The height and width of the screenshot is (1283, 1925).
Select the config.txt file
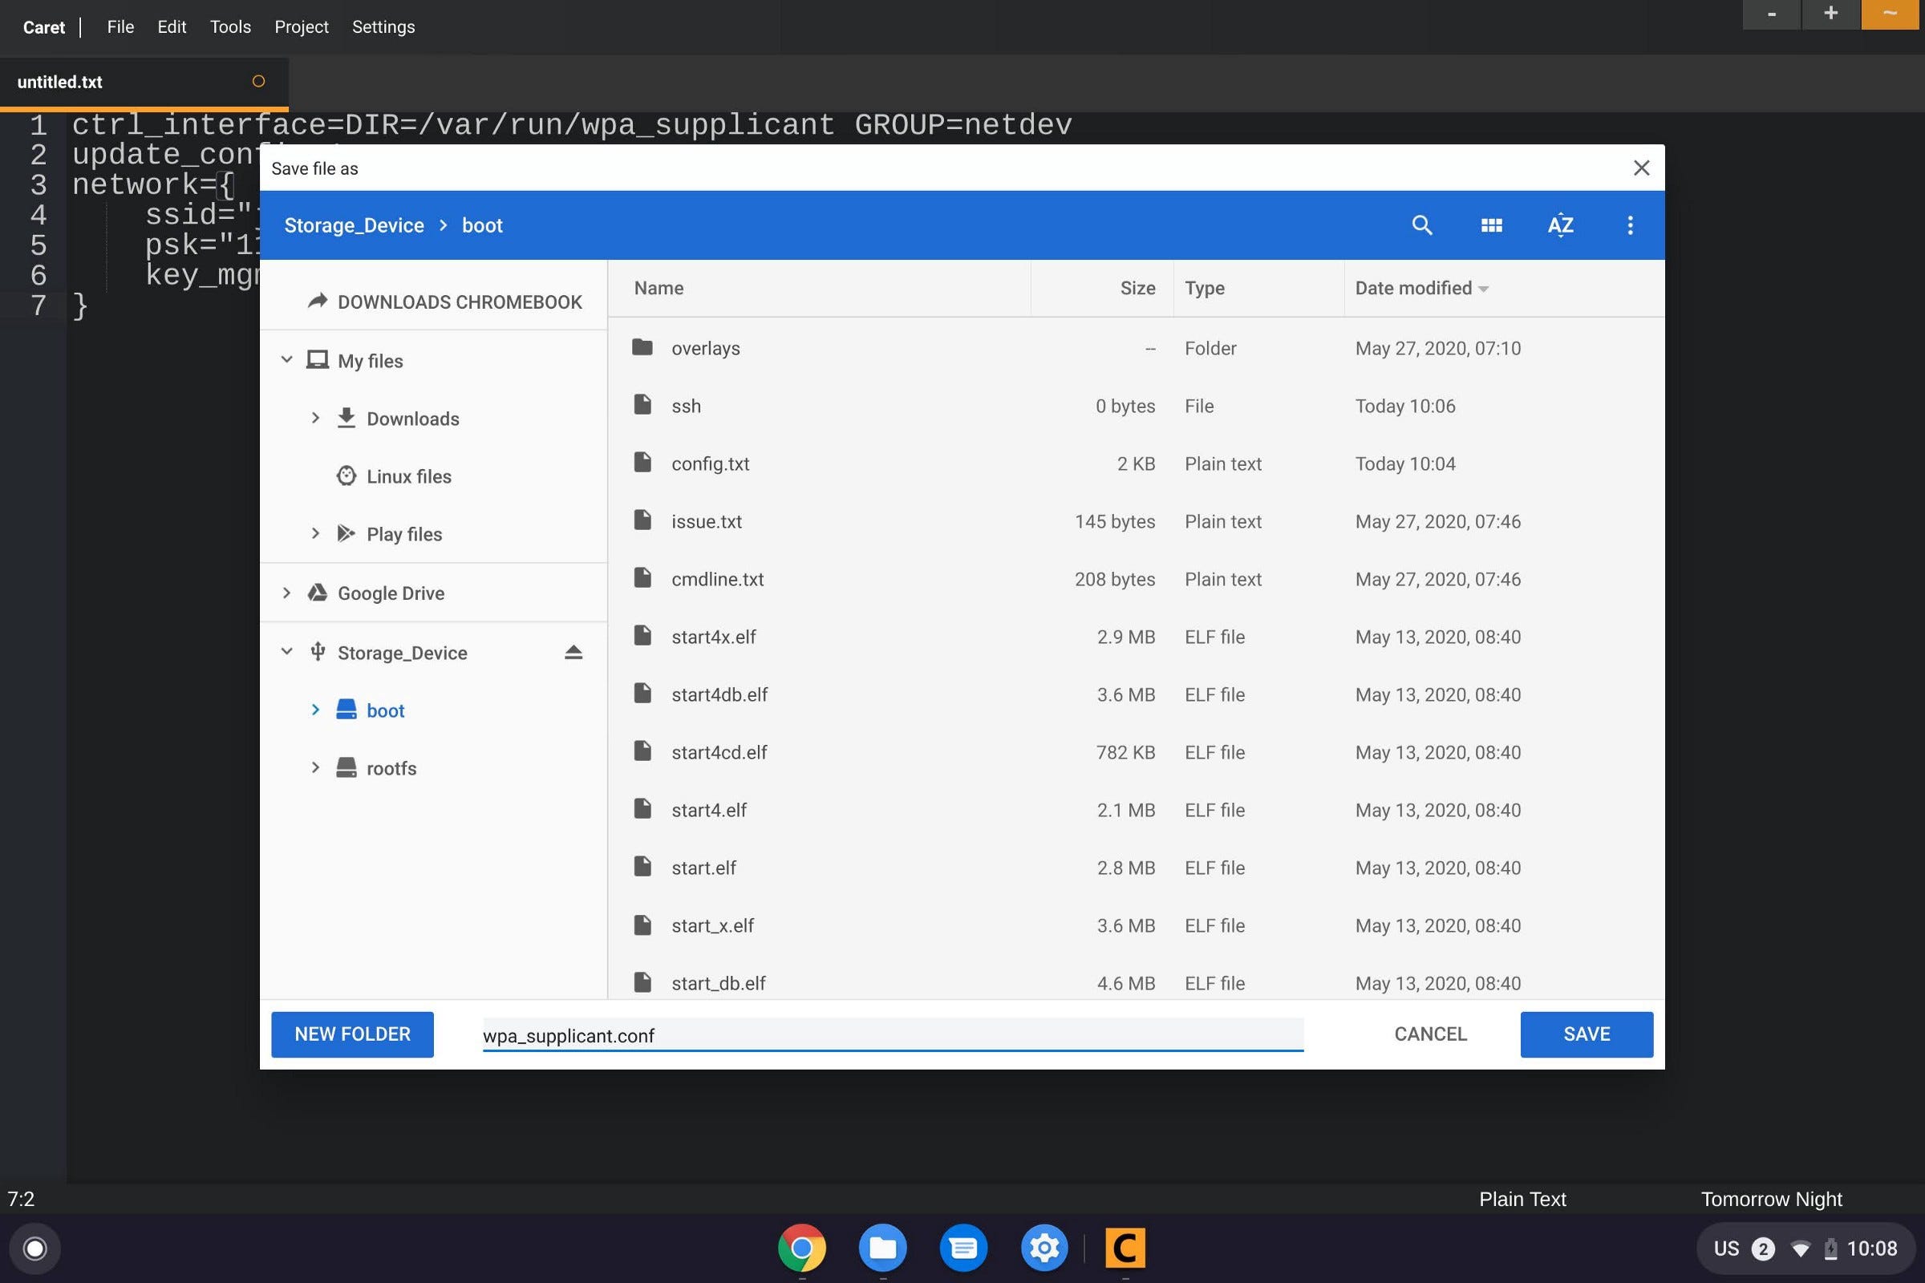pyautogui.click(x=711, y=464)
